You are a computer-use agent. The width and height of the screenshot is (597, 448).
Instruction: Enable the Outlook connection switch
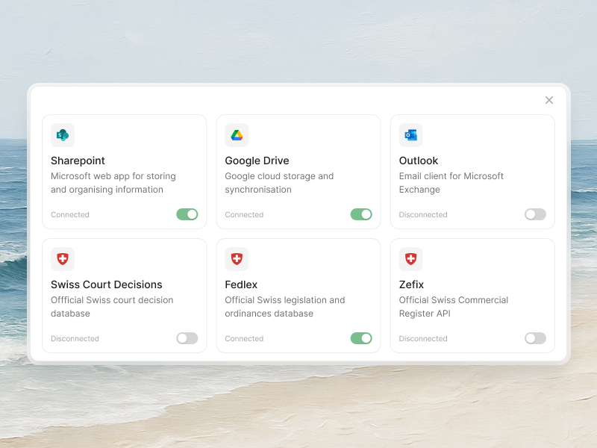coord(535,214)
